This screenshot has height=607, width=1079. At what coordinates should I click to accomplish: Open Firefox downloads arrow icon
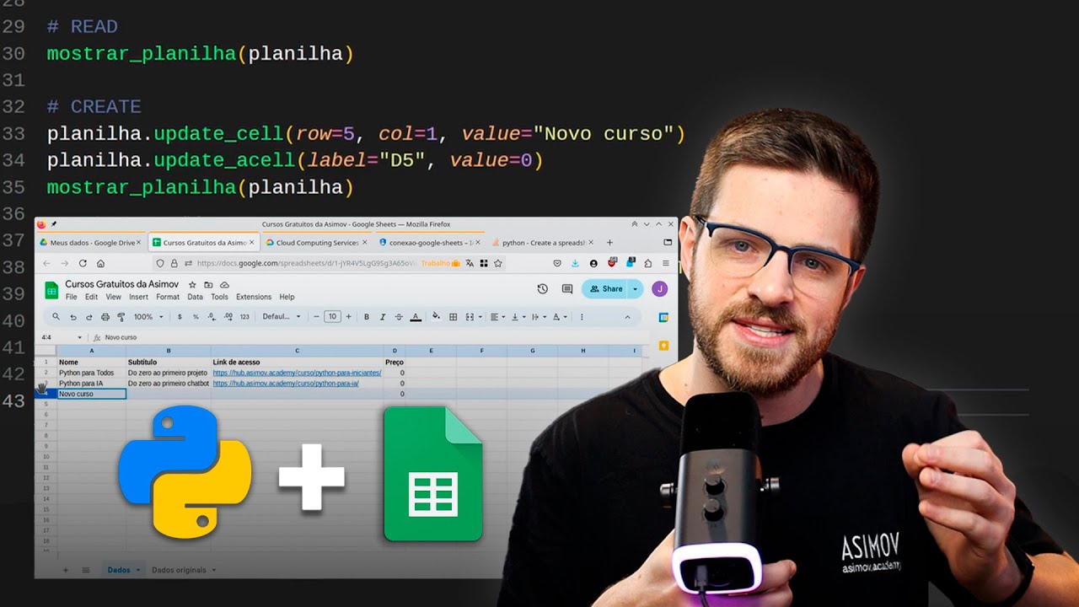pyautogui.click(x=575, y=263)
